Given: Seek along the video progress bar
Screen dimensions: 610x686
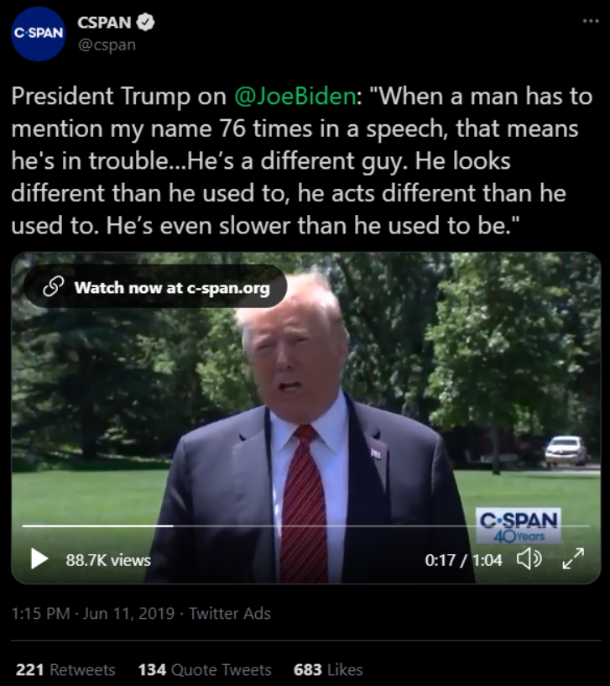Looking at the screenshot, I should (x=306, y=526).
